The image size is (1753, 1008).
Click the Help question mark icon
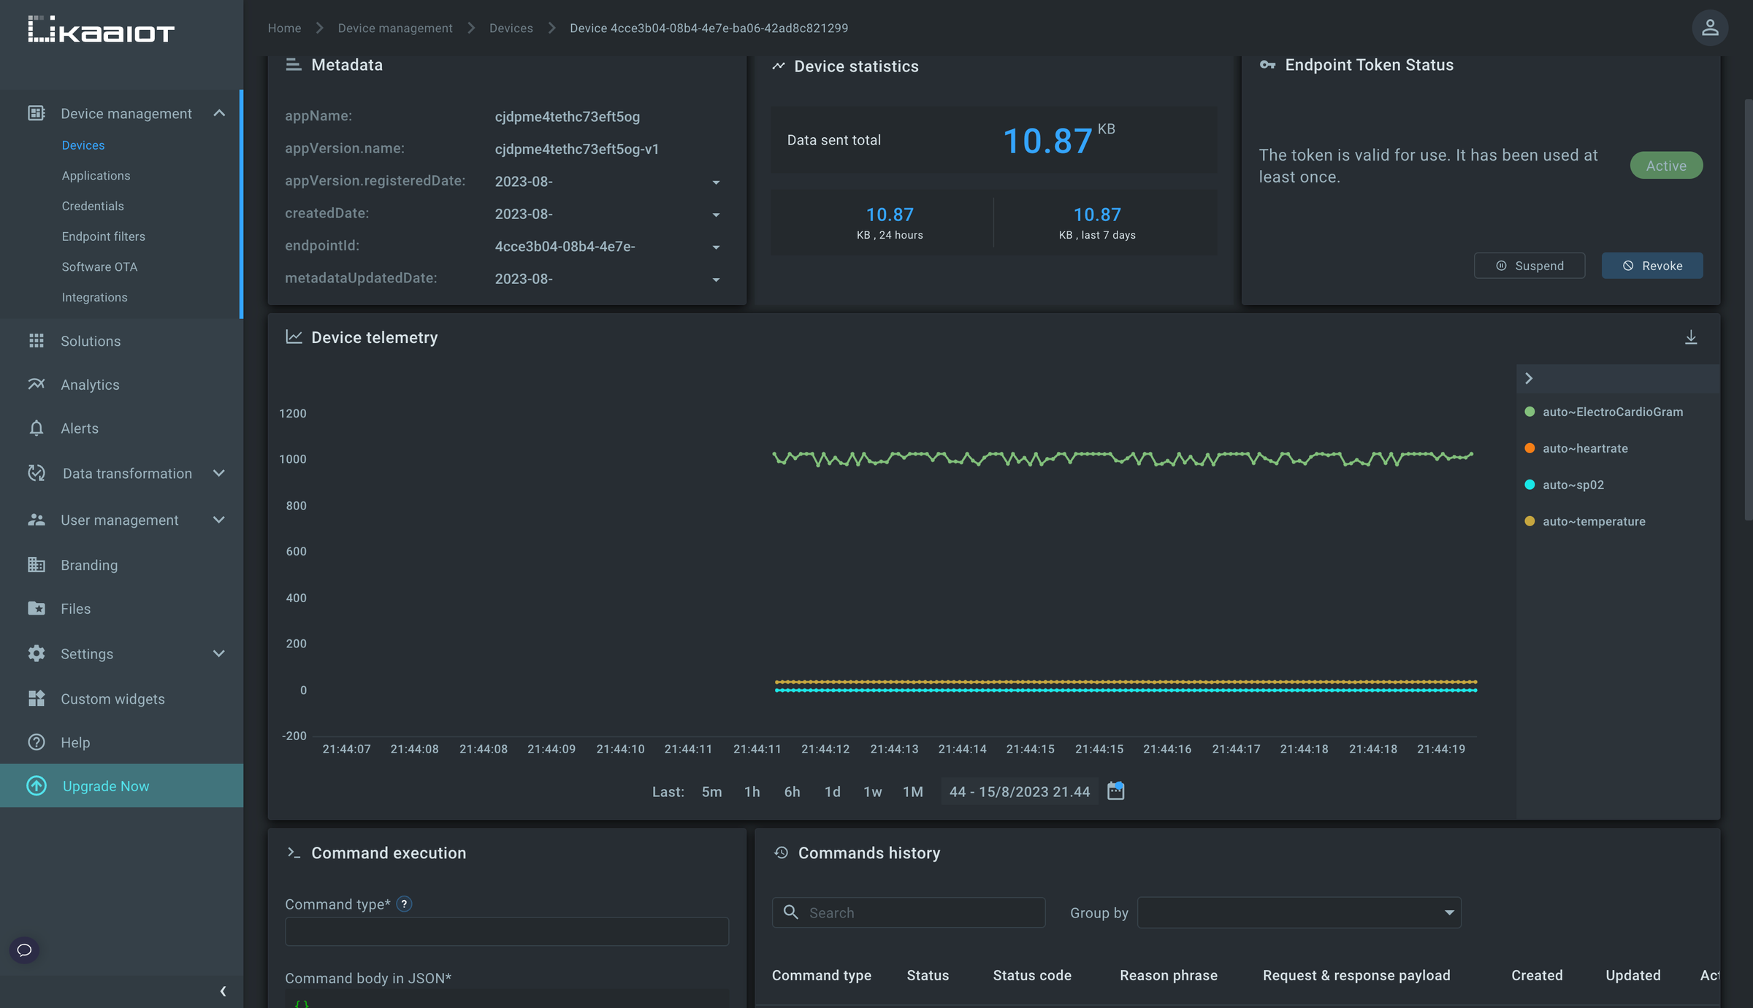click(x=37, y=742)
